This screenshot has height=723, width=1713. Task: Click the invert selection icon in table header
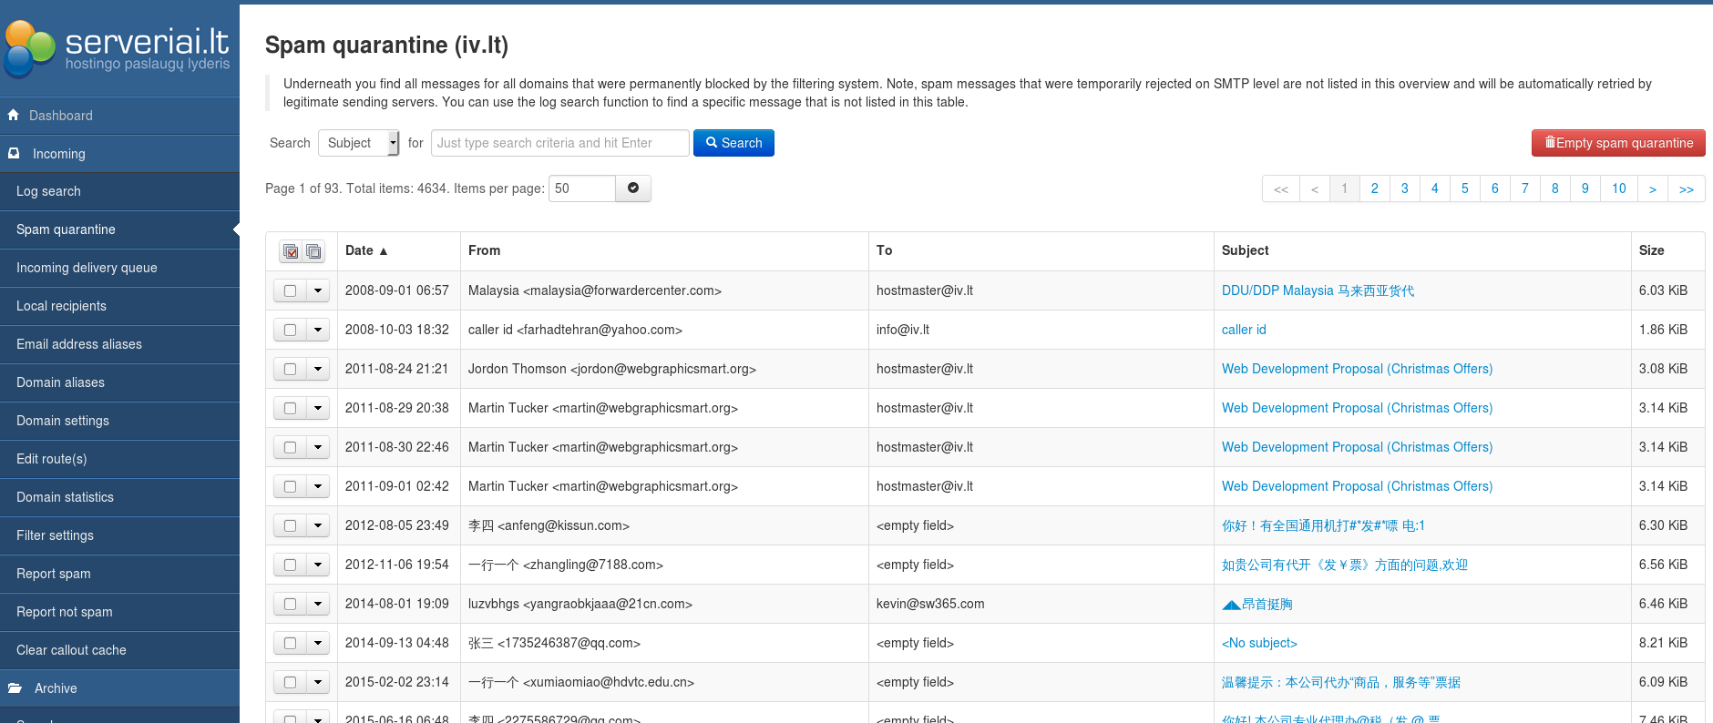(x=313, y=251)
